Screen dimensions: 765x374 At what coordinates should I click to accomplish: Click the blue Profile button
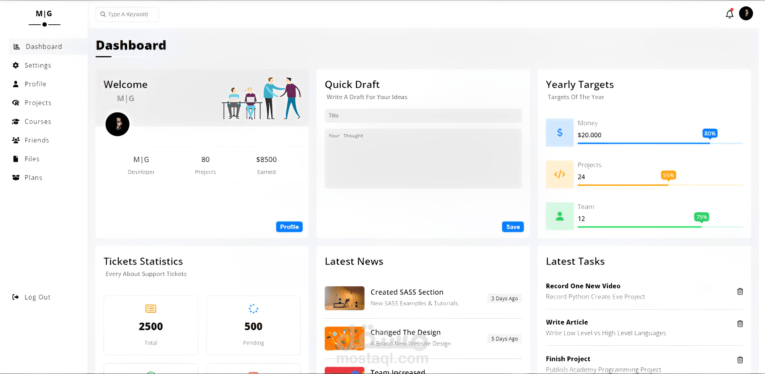[289, 227]
